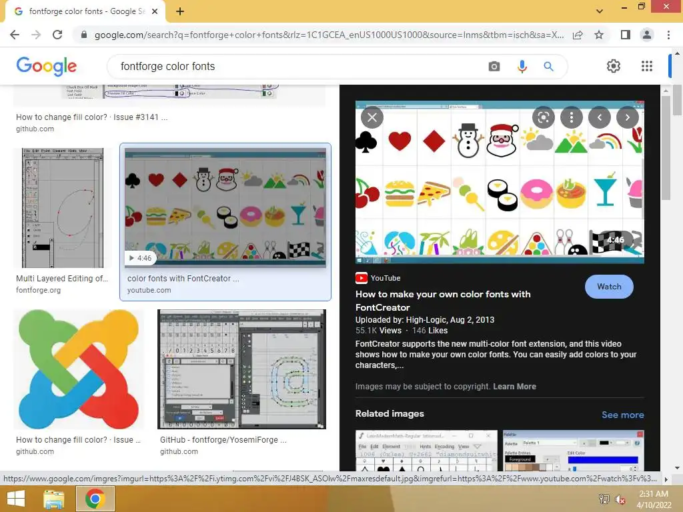Viewport: 683px width, 512px height.
Task: Share this page via toolbar icon
Action: click(578, 35)
